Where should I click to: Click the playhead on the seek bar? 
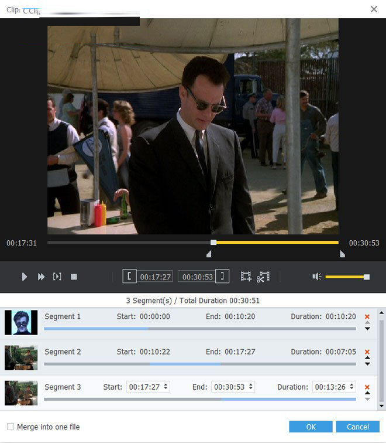point(213,243)
